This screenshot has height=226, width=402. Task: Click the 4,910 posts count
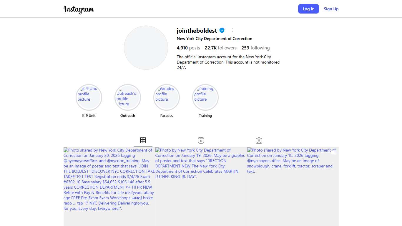(188, 48)
